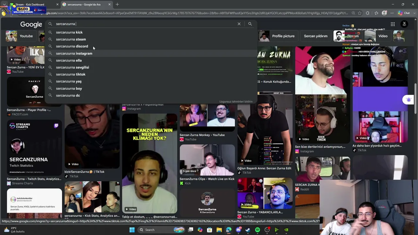Open the Windows Start menu
Image resolution: width=418 pixels, height=235 pixels.
[x=132, y=230]
